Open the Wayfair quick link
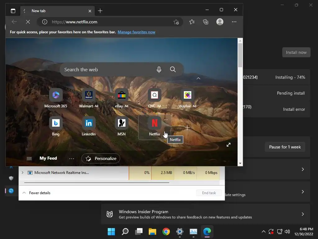 [x=187, y=98]
